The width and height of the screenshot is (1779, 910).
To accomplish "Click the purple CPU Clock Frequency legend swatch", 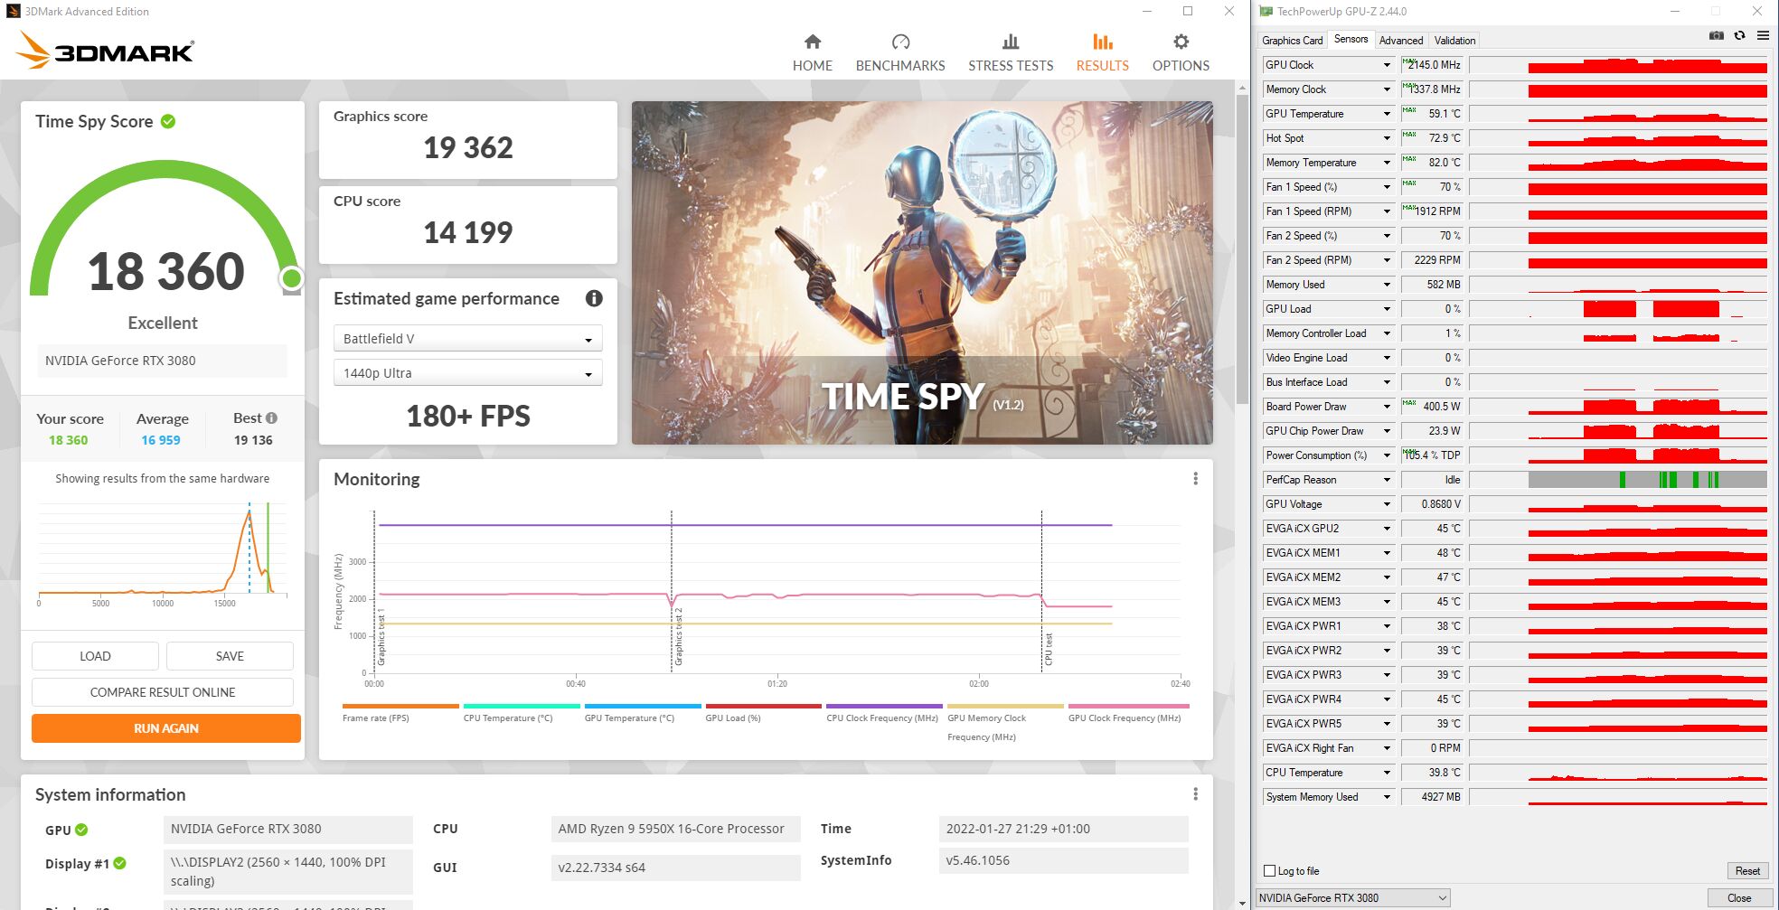I will pyautogui.click(x=884, y=706).
